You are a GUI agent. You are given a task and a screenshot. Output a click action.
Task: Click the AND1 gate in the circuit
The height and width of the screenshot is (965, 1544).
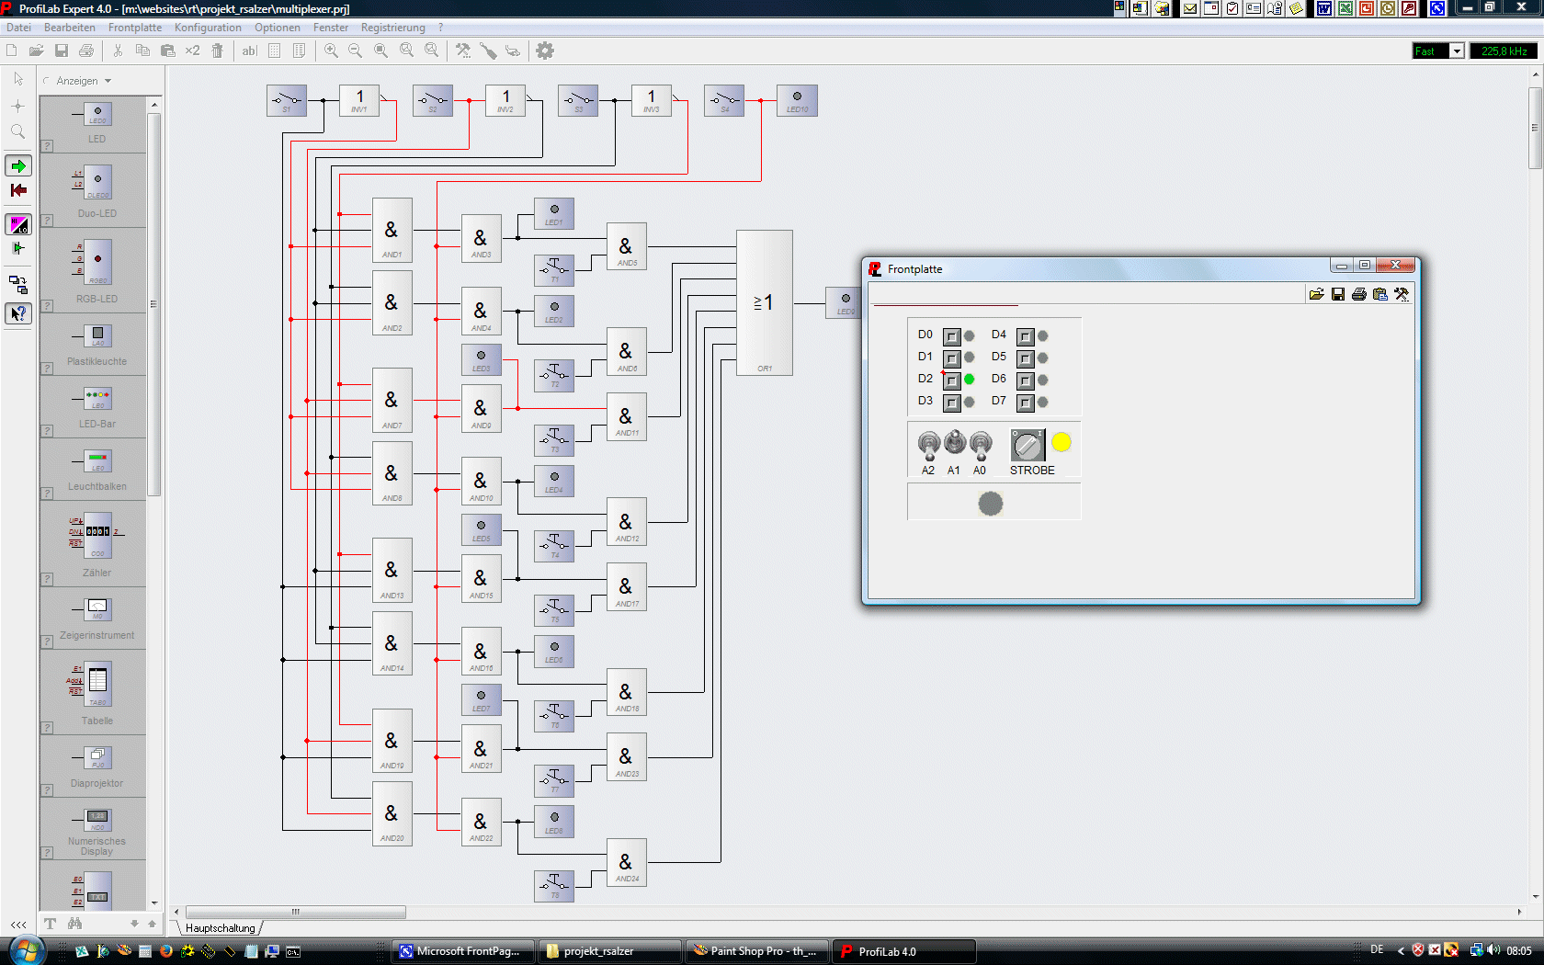pos(392,230)
